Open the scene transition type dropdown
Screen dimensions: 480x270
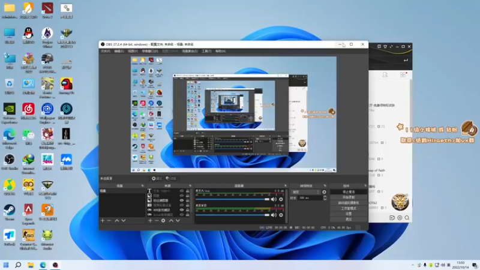305,192
